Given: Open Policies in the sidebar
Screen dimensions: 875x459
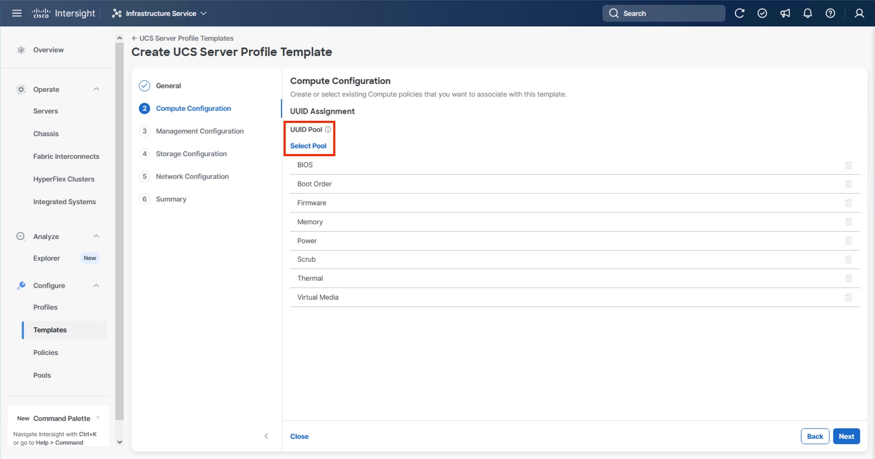Looking at the screenshot, I should pyautogui.click(x=45, y=352).
